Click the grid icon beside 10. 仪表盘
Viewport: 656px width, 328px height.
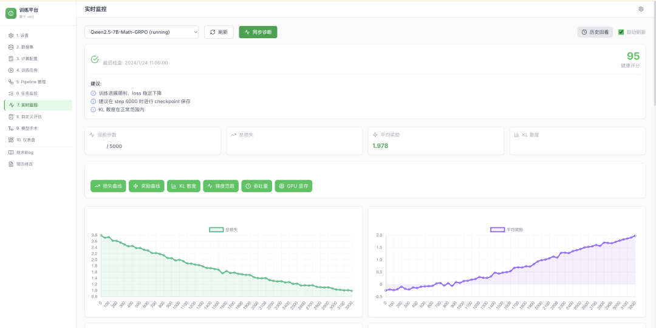click(11, 140)
